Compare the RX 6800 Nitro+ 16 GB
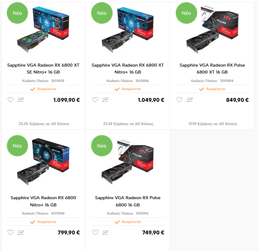Image resolution: width=258 pixels, height=251 pixels. pos(21,232)
